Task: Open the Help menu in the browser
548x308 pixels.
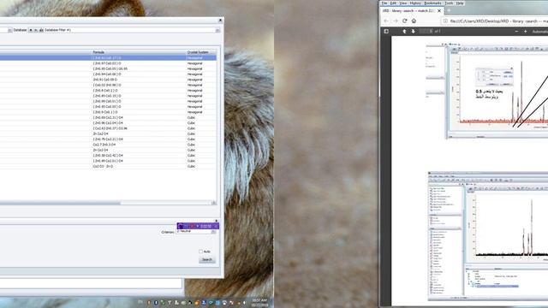Action: (460, 3)
